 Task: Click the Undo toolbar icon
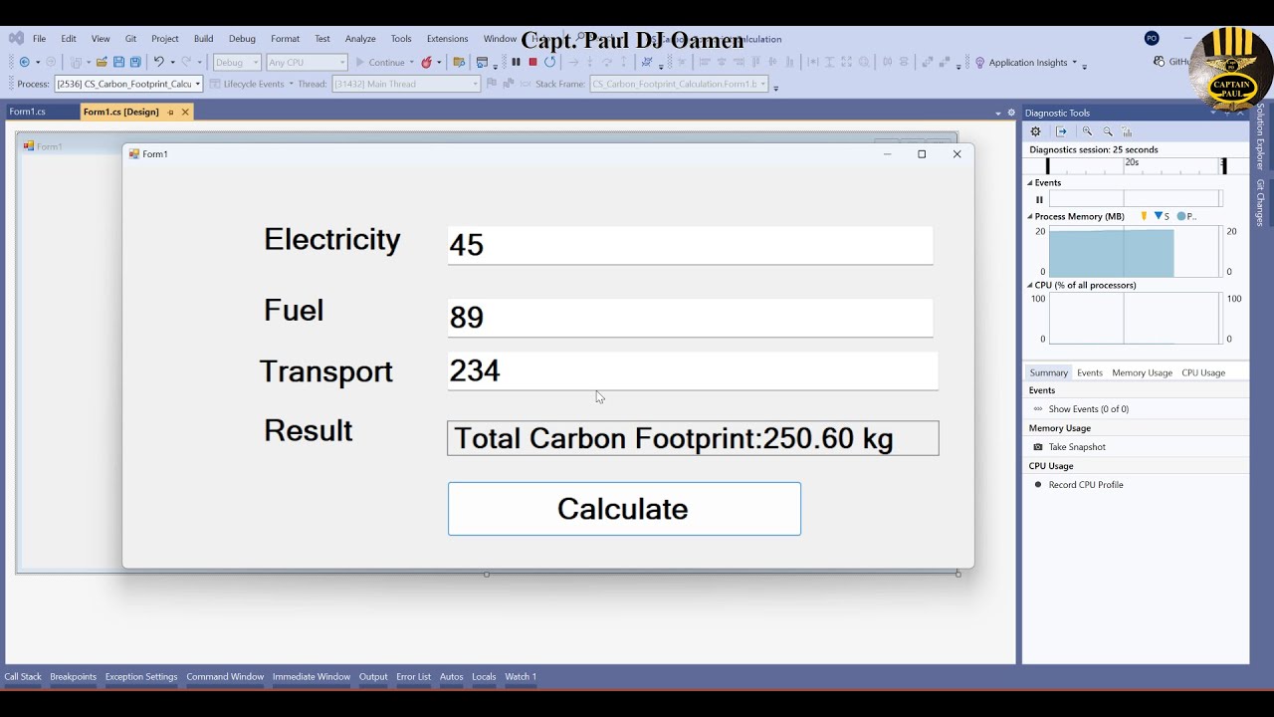[158, 62]
